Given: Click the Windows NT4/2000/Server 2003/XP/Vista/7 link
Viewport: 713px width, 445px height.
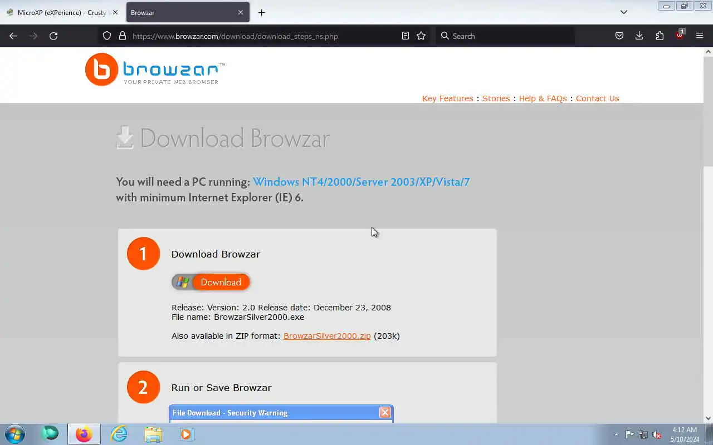Looking at the screenshot, I should [x=361, y=182].
